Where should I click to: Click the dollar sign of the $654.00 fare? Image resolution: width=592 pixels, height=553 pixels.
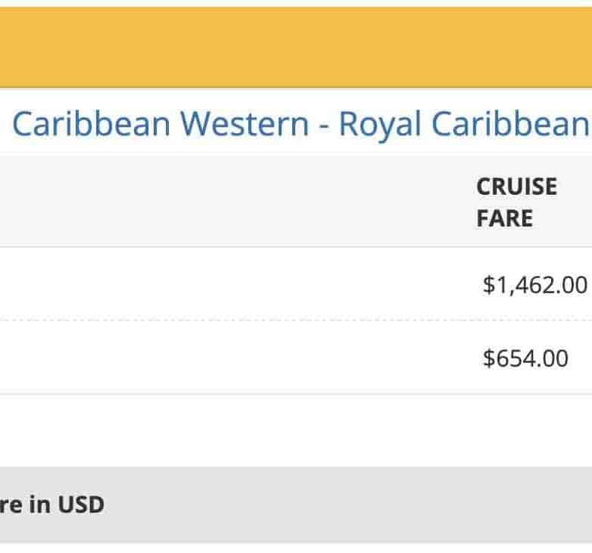488,358
